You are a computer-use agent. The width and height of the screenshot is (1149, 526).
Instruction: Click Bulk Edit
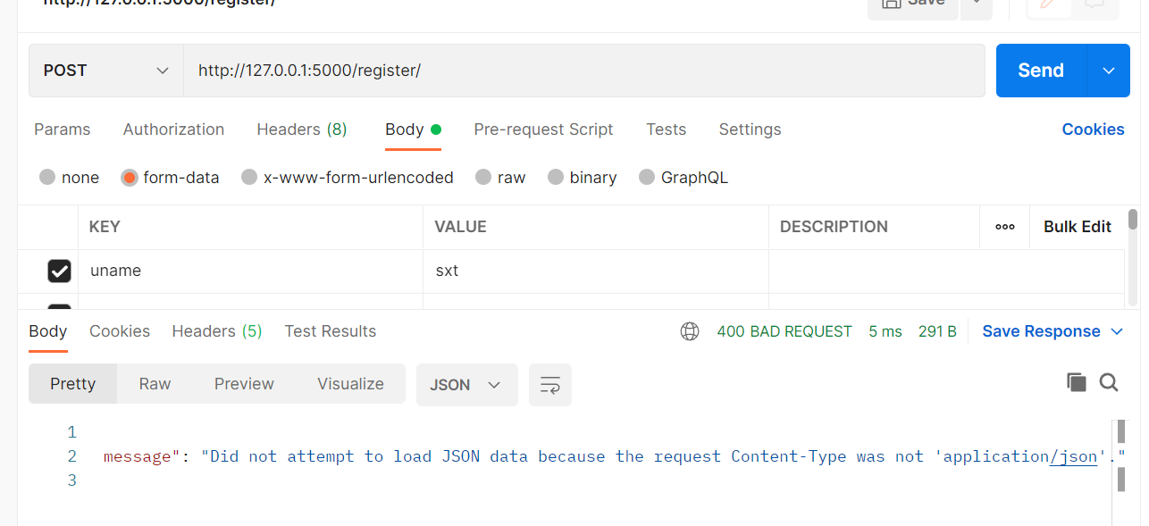coord(1078,227)
